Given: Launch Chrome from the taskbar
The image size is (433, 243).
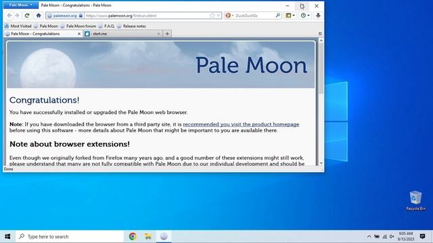Looking at the screenshot, I should click(x=133, y=236).
